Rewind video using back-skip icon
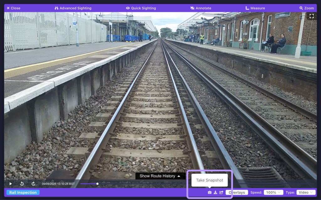The height and width of the screenshot is (200, 321). pos(22,184)
